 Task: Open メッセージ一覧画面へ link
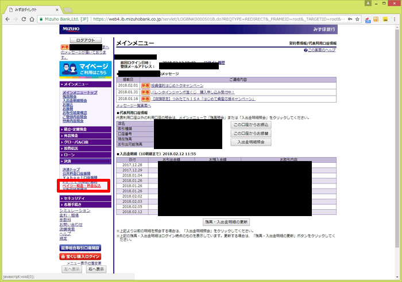click(x=134, y=105)
